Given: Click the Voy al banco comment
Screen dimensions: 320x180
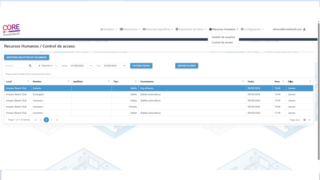Looking at the screenshot, I should [147, 88].
